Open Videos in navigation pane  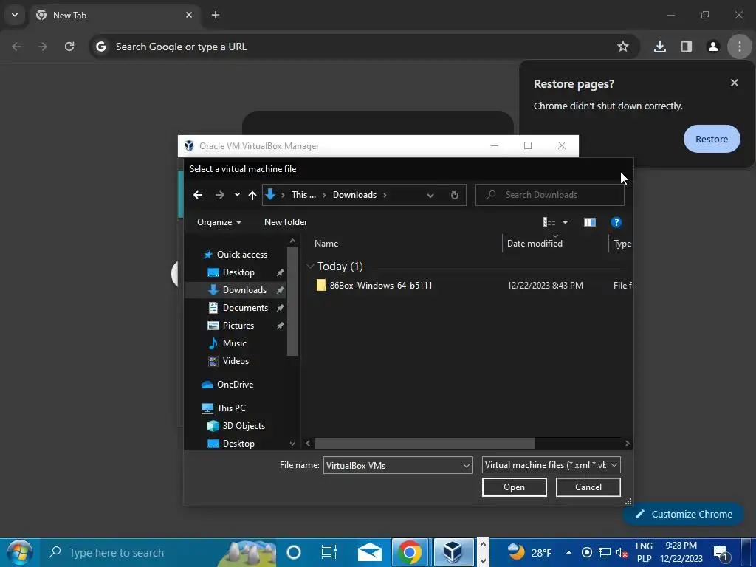pos(236,360)
